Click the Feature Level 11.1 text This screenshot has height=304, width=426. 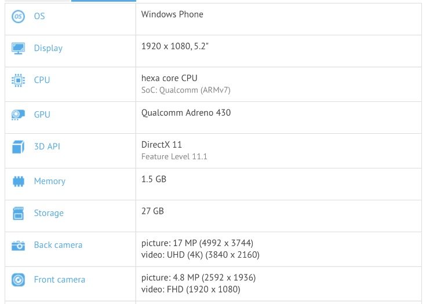[x=174, y=156]
